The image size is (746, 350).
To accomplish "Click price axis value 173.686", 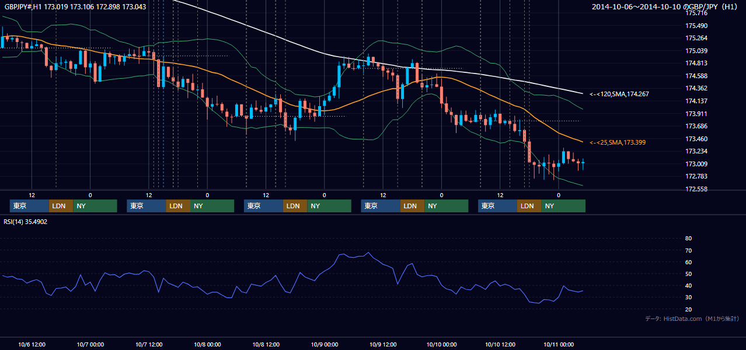I will (x=696, y=126).
